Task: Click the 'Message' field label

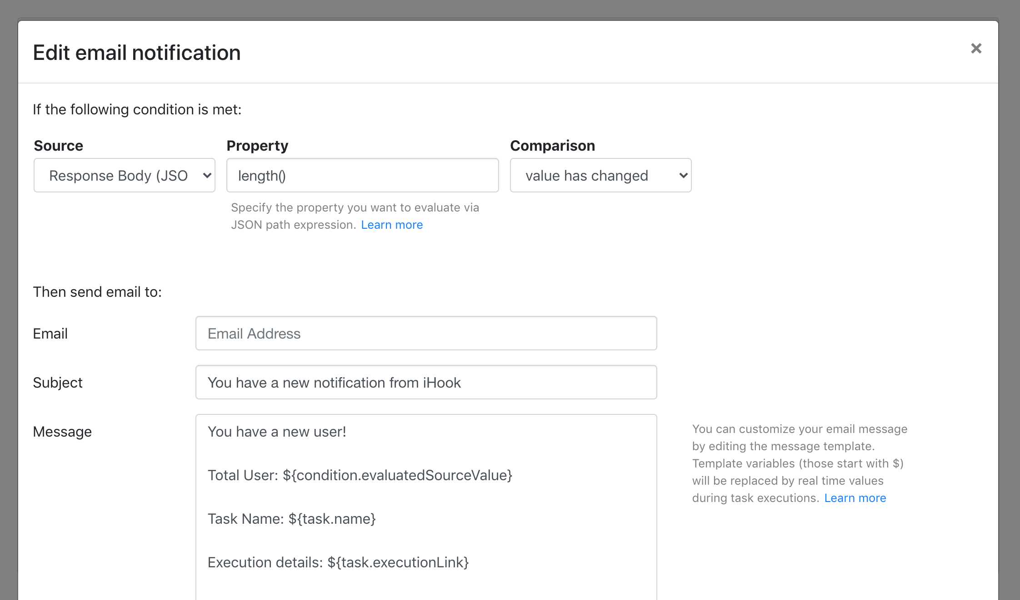Action: click(62, 432)
